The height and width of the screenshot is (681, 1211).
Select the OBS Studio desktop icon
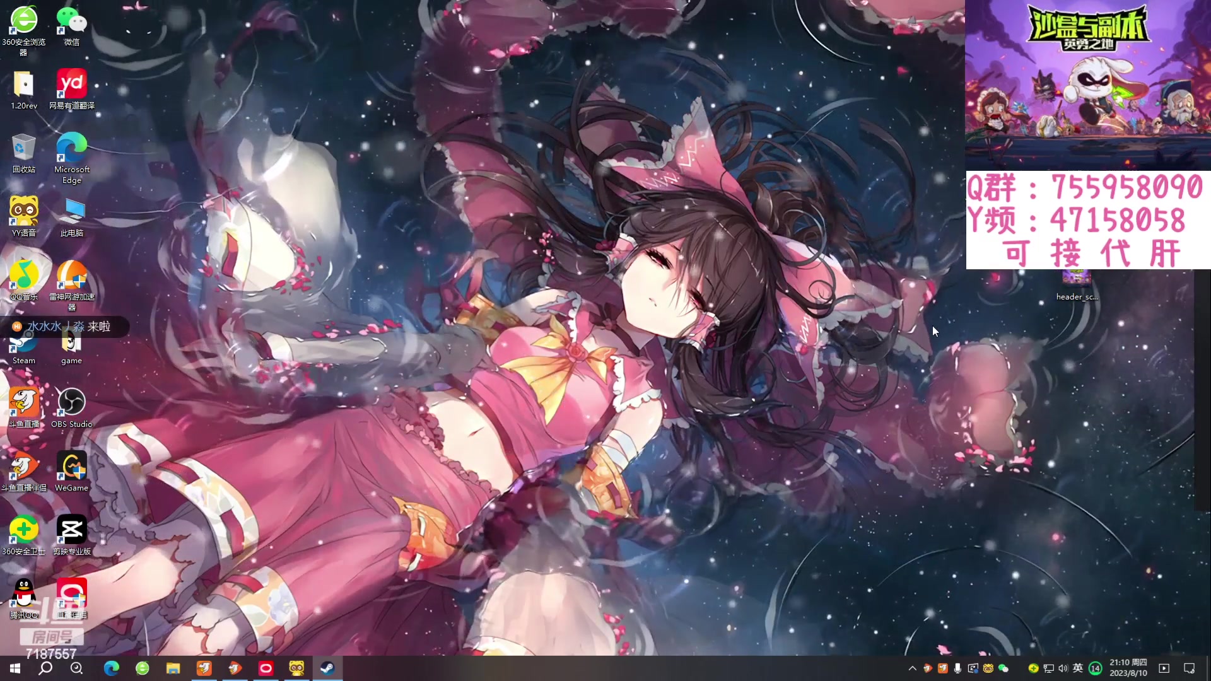pyautogui.click(x=72, y=408)
